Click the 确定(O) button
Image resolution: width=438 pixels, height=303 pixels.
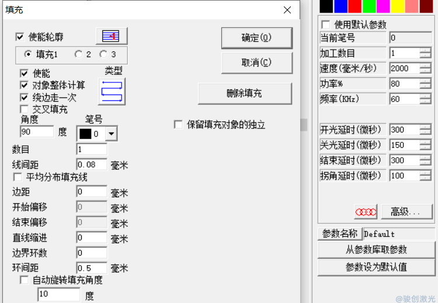[257, 38]
